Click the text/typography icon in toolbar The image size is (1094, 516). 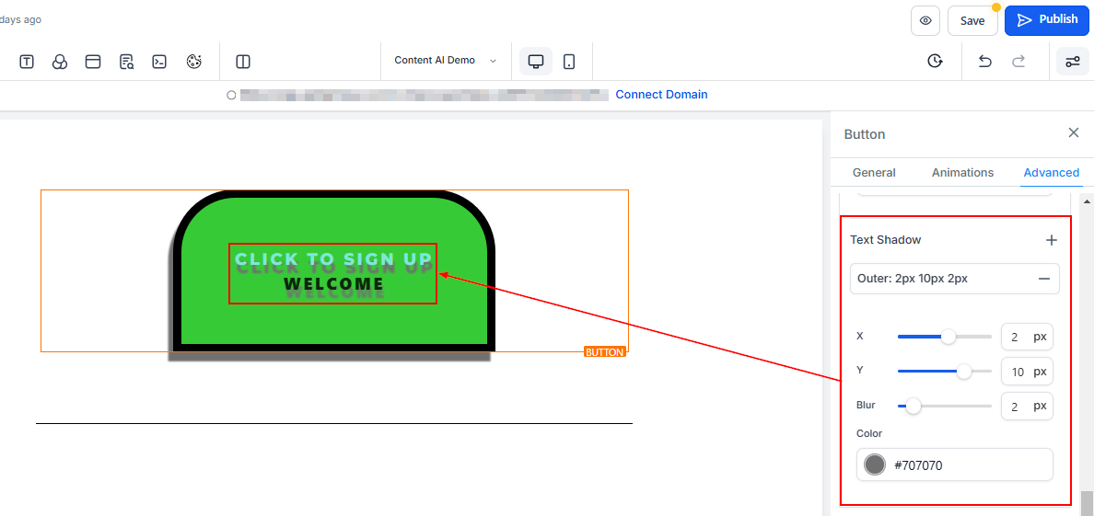[x=27, y=62]
